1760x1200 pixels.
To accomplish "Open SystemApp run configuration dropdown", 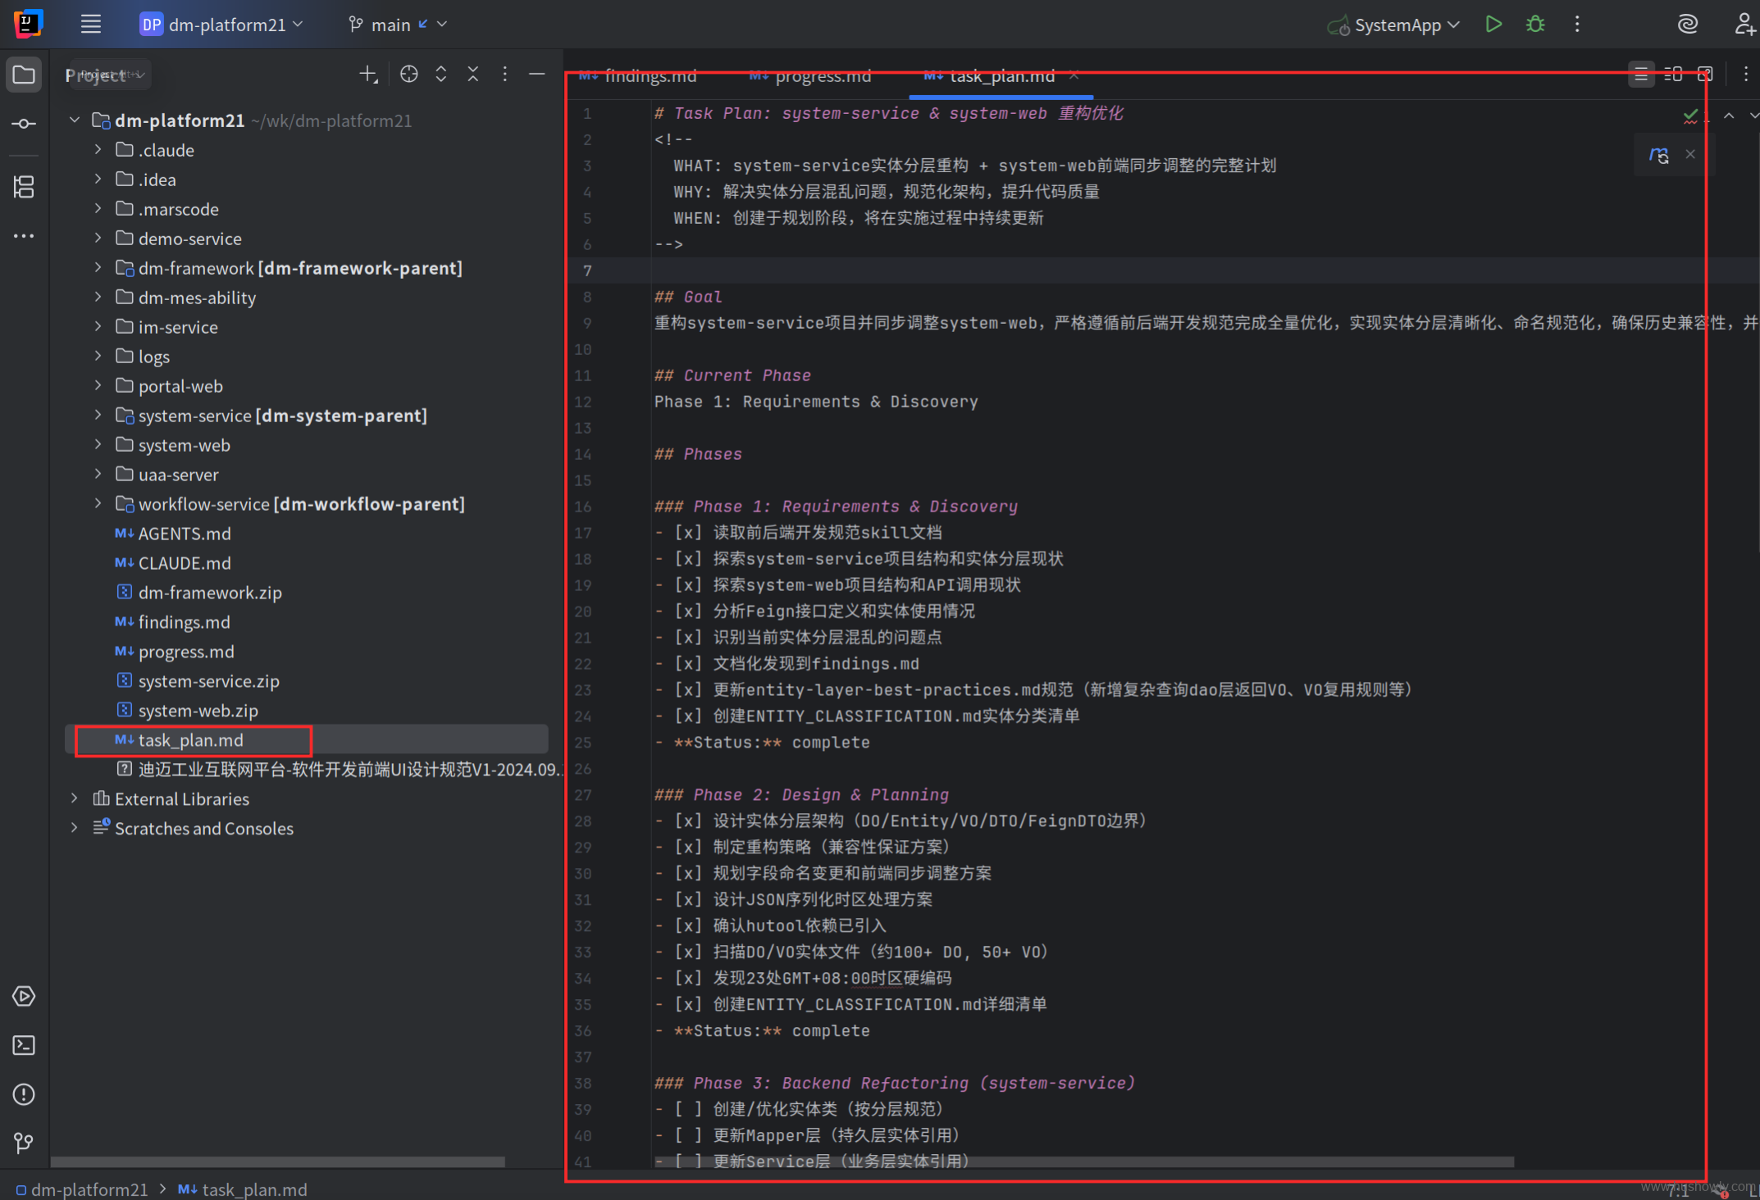I will tap(1397, 25).
